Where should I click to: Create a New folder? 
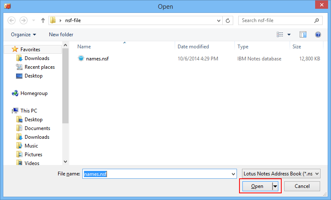[61, 35]
